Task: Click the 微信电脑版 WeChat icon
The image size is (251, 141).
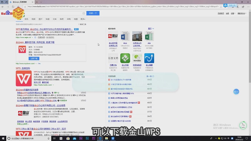Action: [x=137, y=58]
